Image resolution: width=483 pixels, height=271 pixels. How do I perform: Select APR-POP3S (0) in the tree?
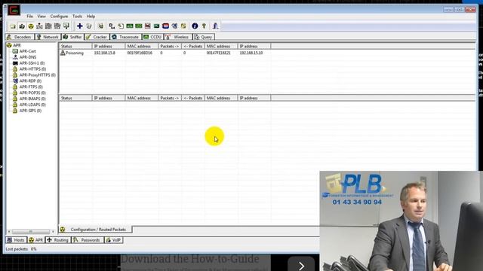pos(32,93)
